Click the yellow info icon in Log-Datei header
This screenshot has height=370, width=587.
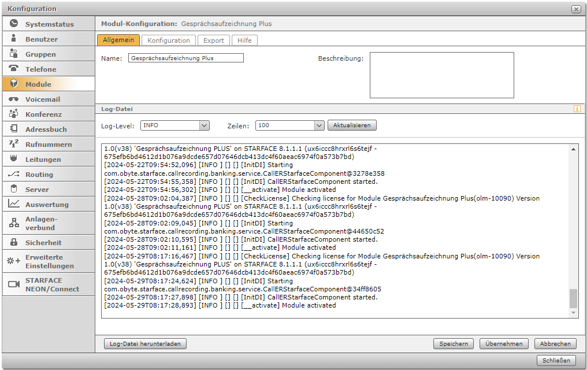(577, 109)
